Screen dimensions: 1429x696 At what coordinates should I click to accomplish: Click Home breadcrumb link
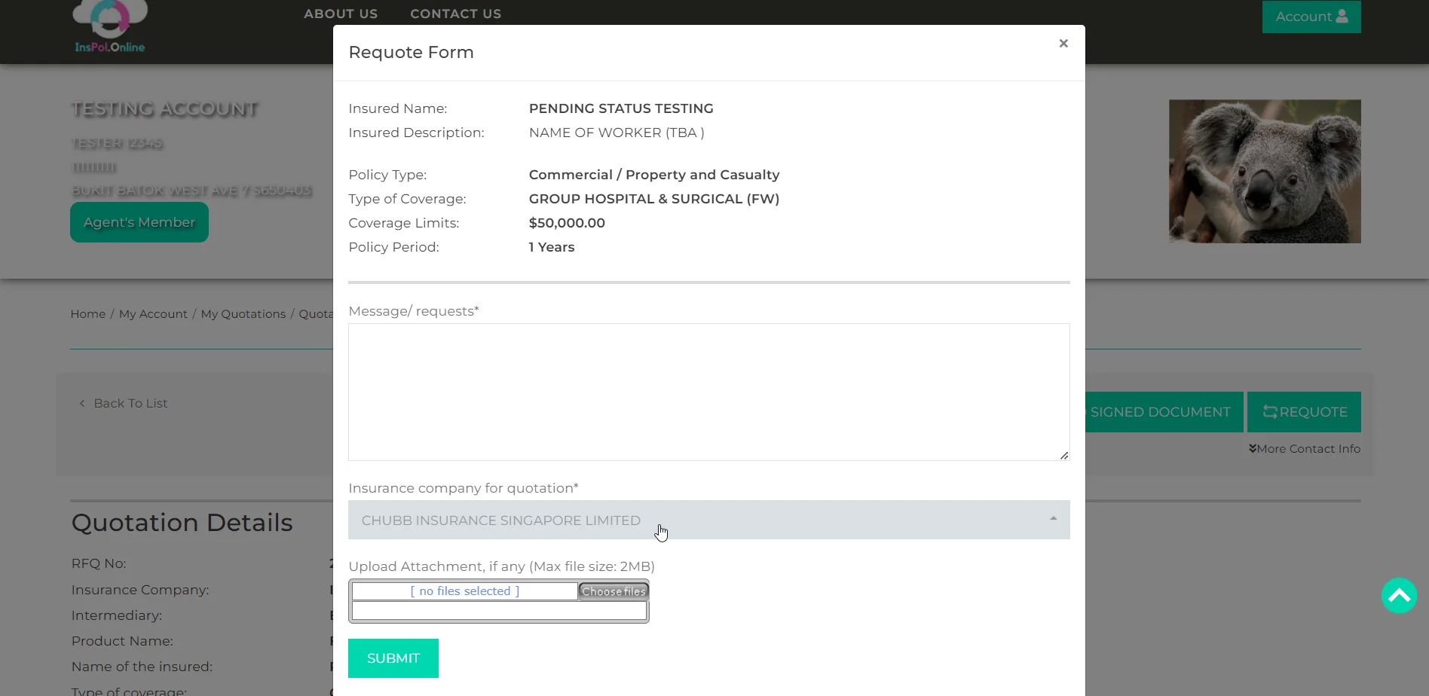pyautogui.click(x=88, y=314)
